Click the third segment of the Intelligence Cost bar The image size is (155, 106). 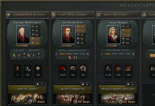[x=76, y=54]
